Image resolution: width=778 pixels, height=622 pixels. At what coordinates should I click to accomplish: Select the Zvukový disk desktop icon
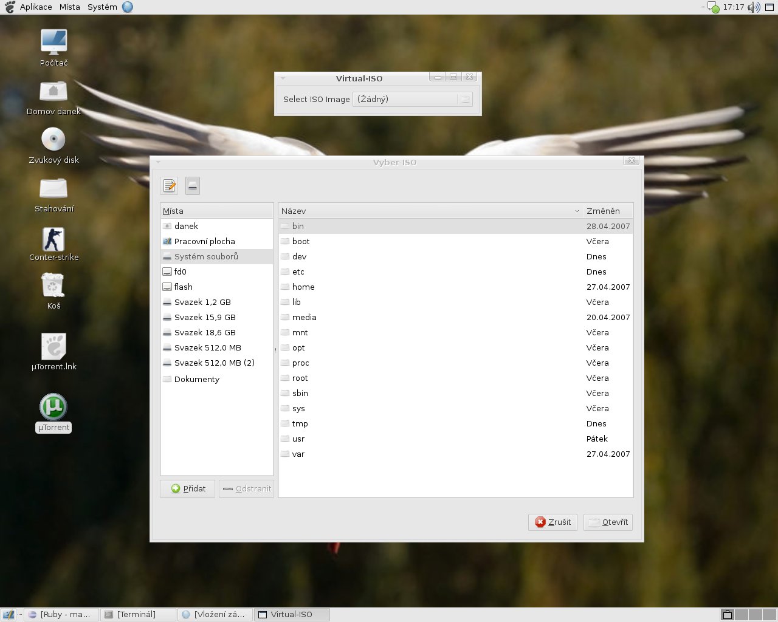[53, 140]
